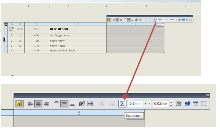Viewport: 220px width, 132px height.
Task: Select the Sub Trigger Assy cell
Action: [78, 36]
